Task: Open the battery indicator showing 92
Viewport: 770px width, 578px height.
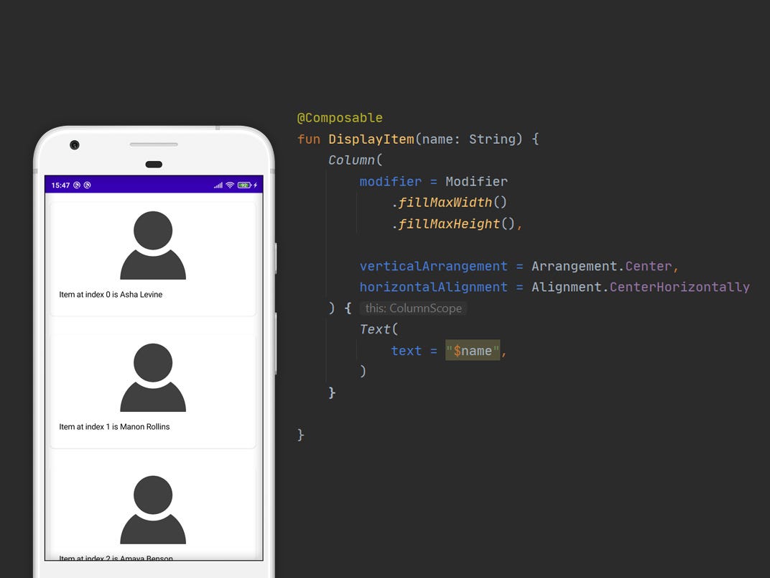Action: [242, 185]
